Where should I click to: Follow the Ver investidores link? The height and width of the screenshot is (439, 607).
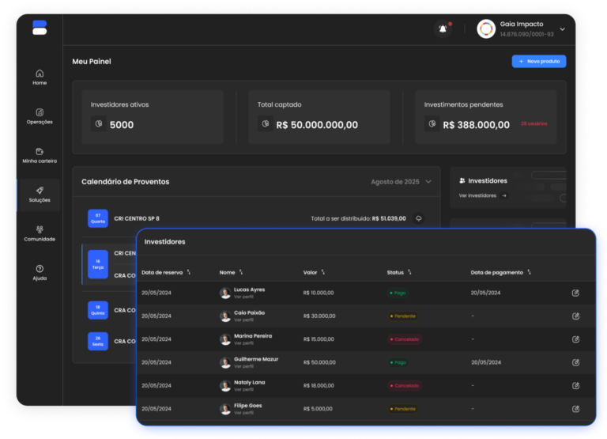pyautogui.click(x=482, y=195)
